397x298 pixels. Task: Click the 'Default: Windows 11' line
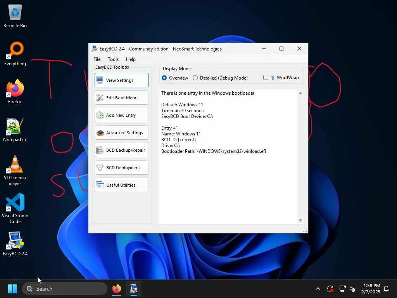point(182,105)
